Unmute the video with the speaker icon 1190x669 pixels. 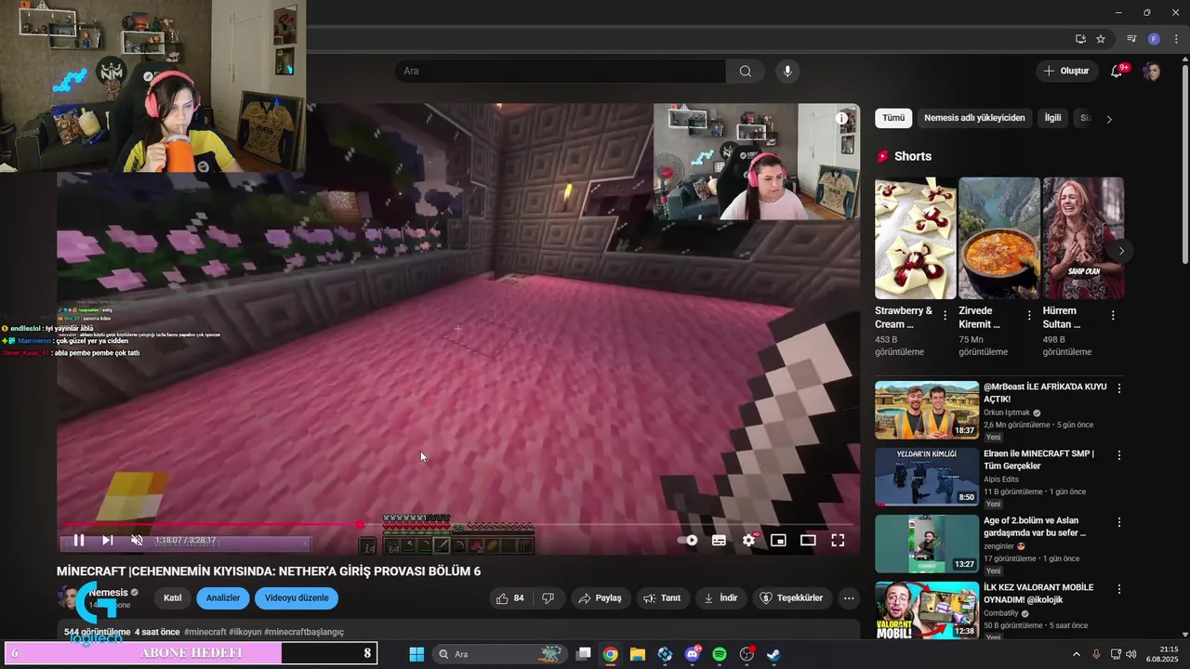137,540
